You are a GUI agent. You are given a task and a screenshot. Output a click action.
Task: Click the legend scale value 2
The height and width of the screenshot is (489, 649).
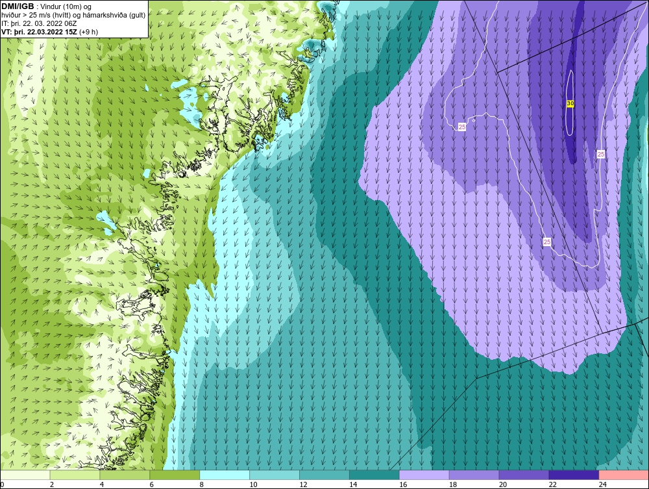tap(52, 484)
